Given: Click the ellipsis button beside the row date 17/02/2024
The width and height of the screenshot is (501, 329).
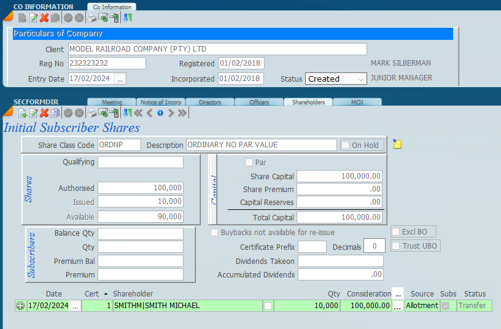Looking at the screenshot, I should (75, 306).
